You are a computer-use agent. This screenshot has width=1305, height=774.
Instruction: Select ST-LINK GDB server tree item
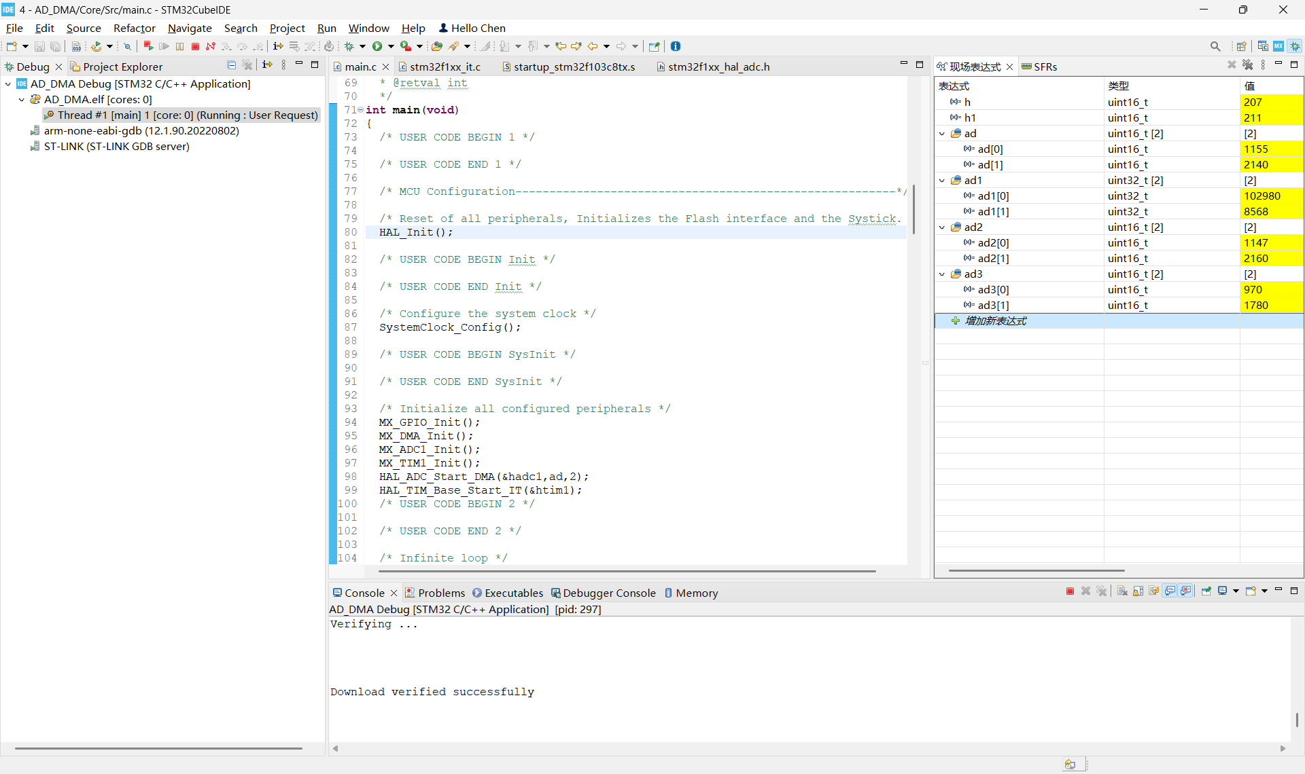tap(116, 147)
